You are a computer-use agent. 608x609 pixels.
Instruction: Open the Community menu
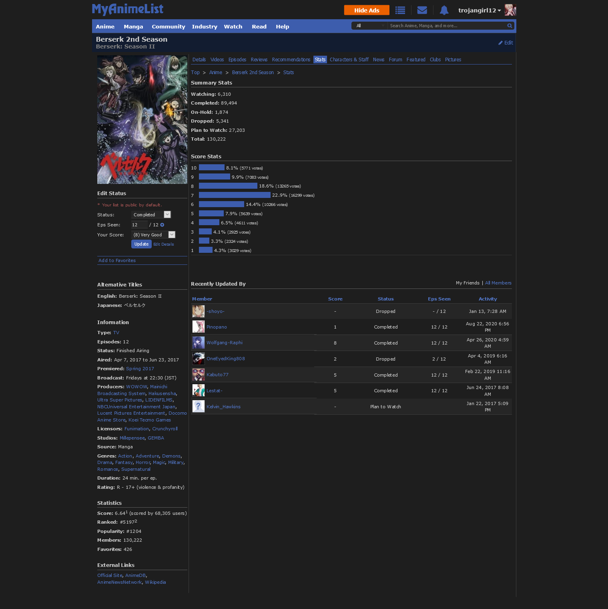[x=169, y=26]
